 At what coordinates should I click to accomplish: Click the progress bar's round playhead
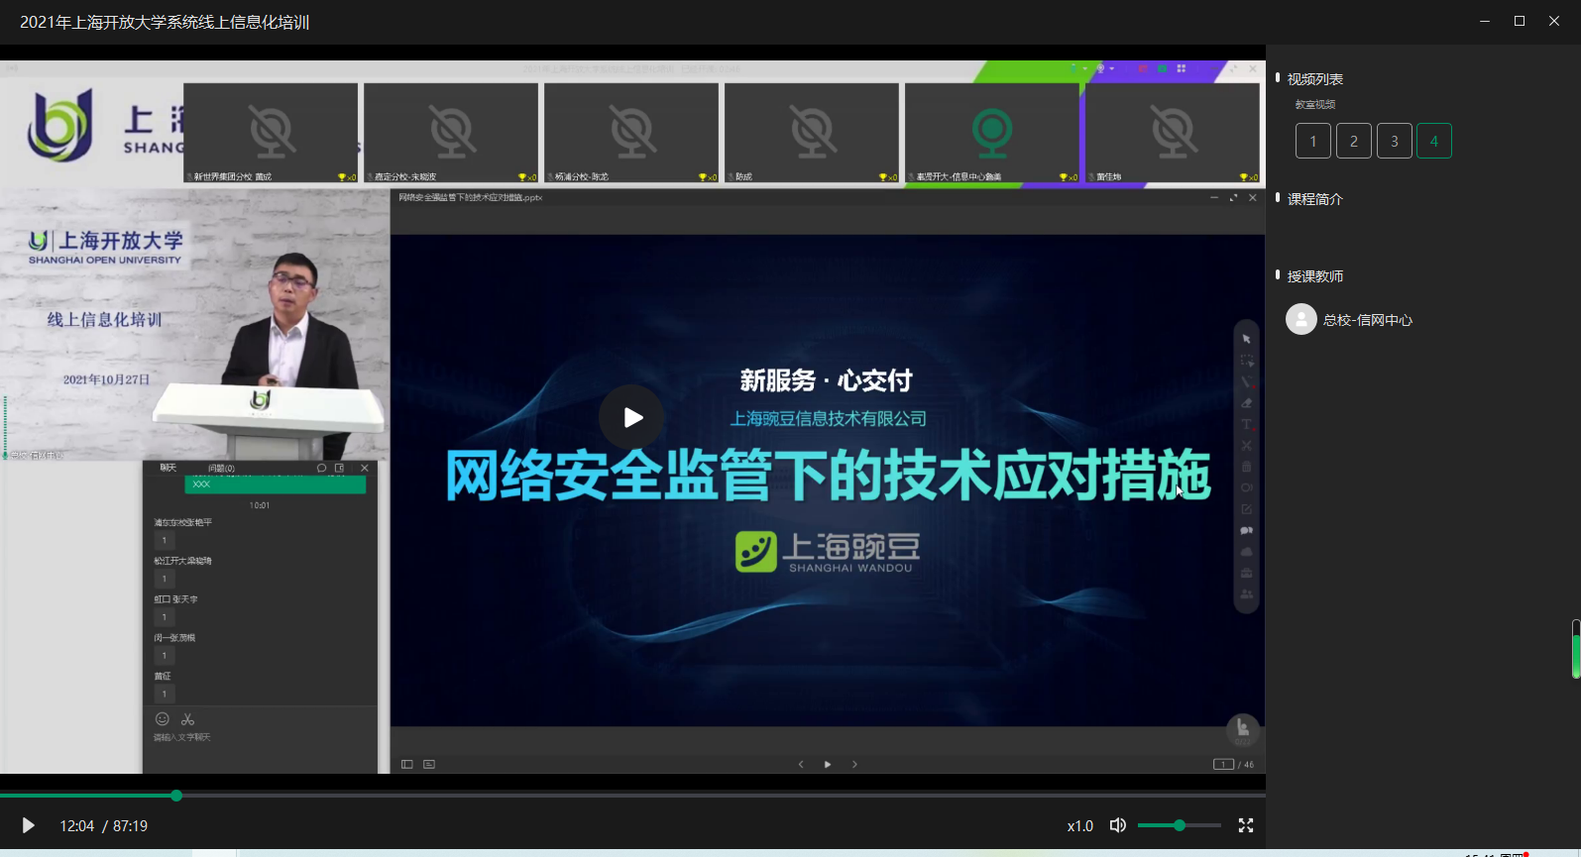tap(176, 796)
